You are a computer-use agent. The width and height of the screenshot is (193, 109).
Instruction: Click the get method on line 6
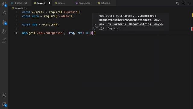click(31, 33)
